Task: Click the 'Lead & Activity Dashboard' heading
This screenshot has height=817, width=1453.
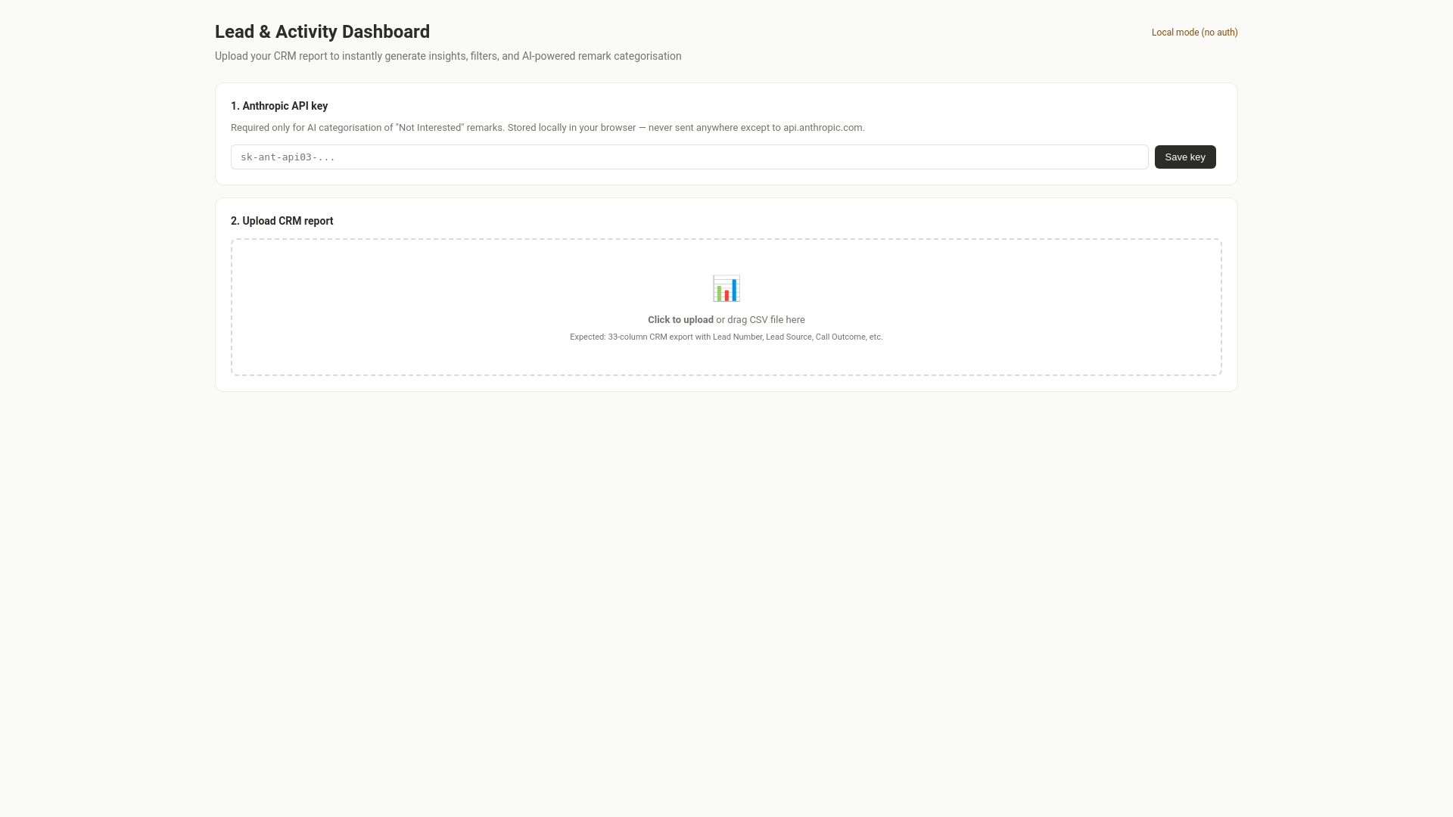Action: 322,32
